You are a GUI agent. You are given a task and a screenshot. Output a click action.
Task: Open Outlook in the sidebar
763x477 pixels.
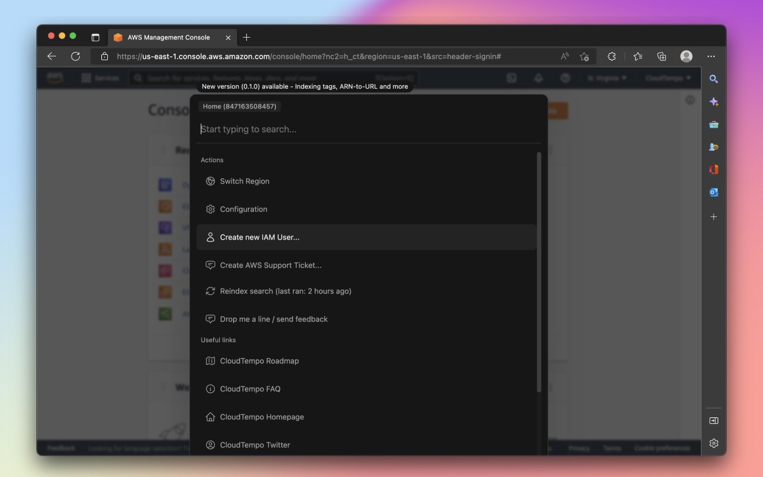tap(714, 192)
